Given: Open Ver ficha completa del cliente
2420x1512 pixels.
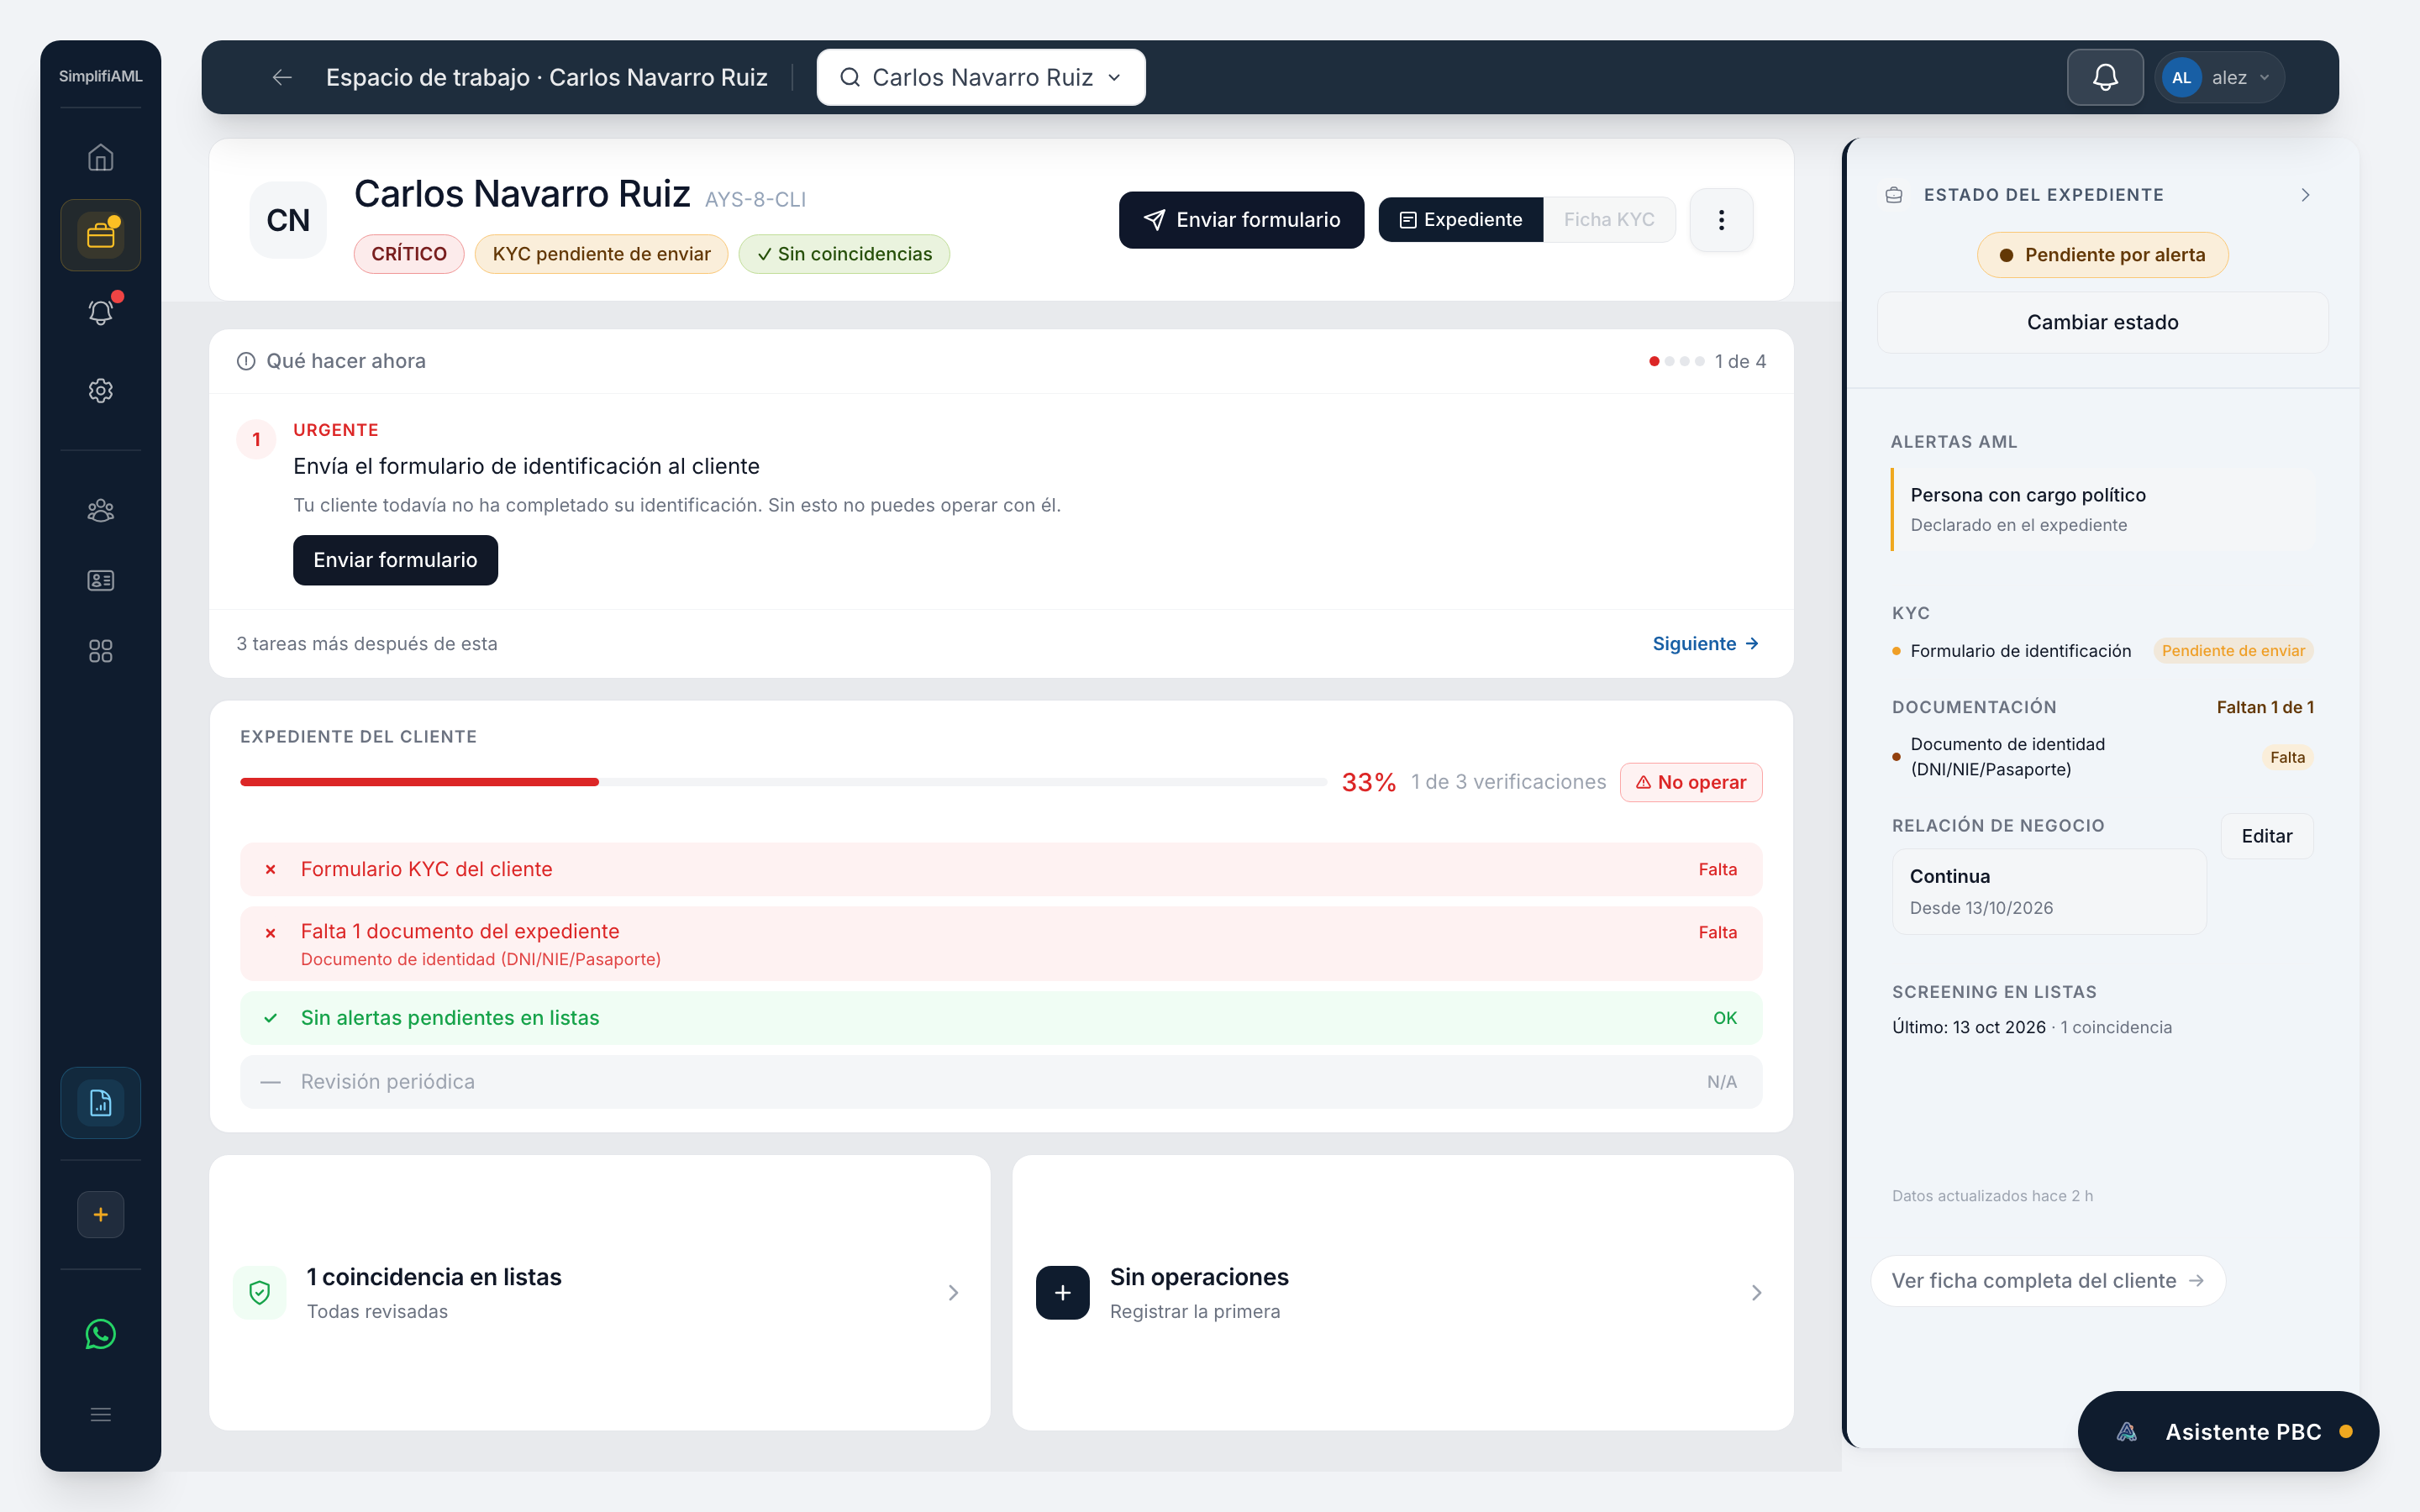Looking at the screenshot, I should (2047, 1281).
